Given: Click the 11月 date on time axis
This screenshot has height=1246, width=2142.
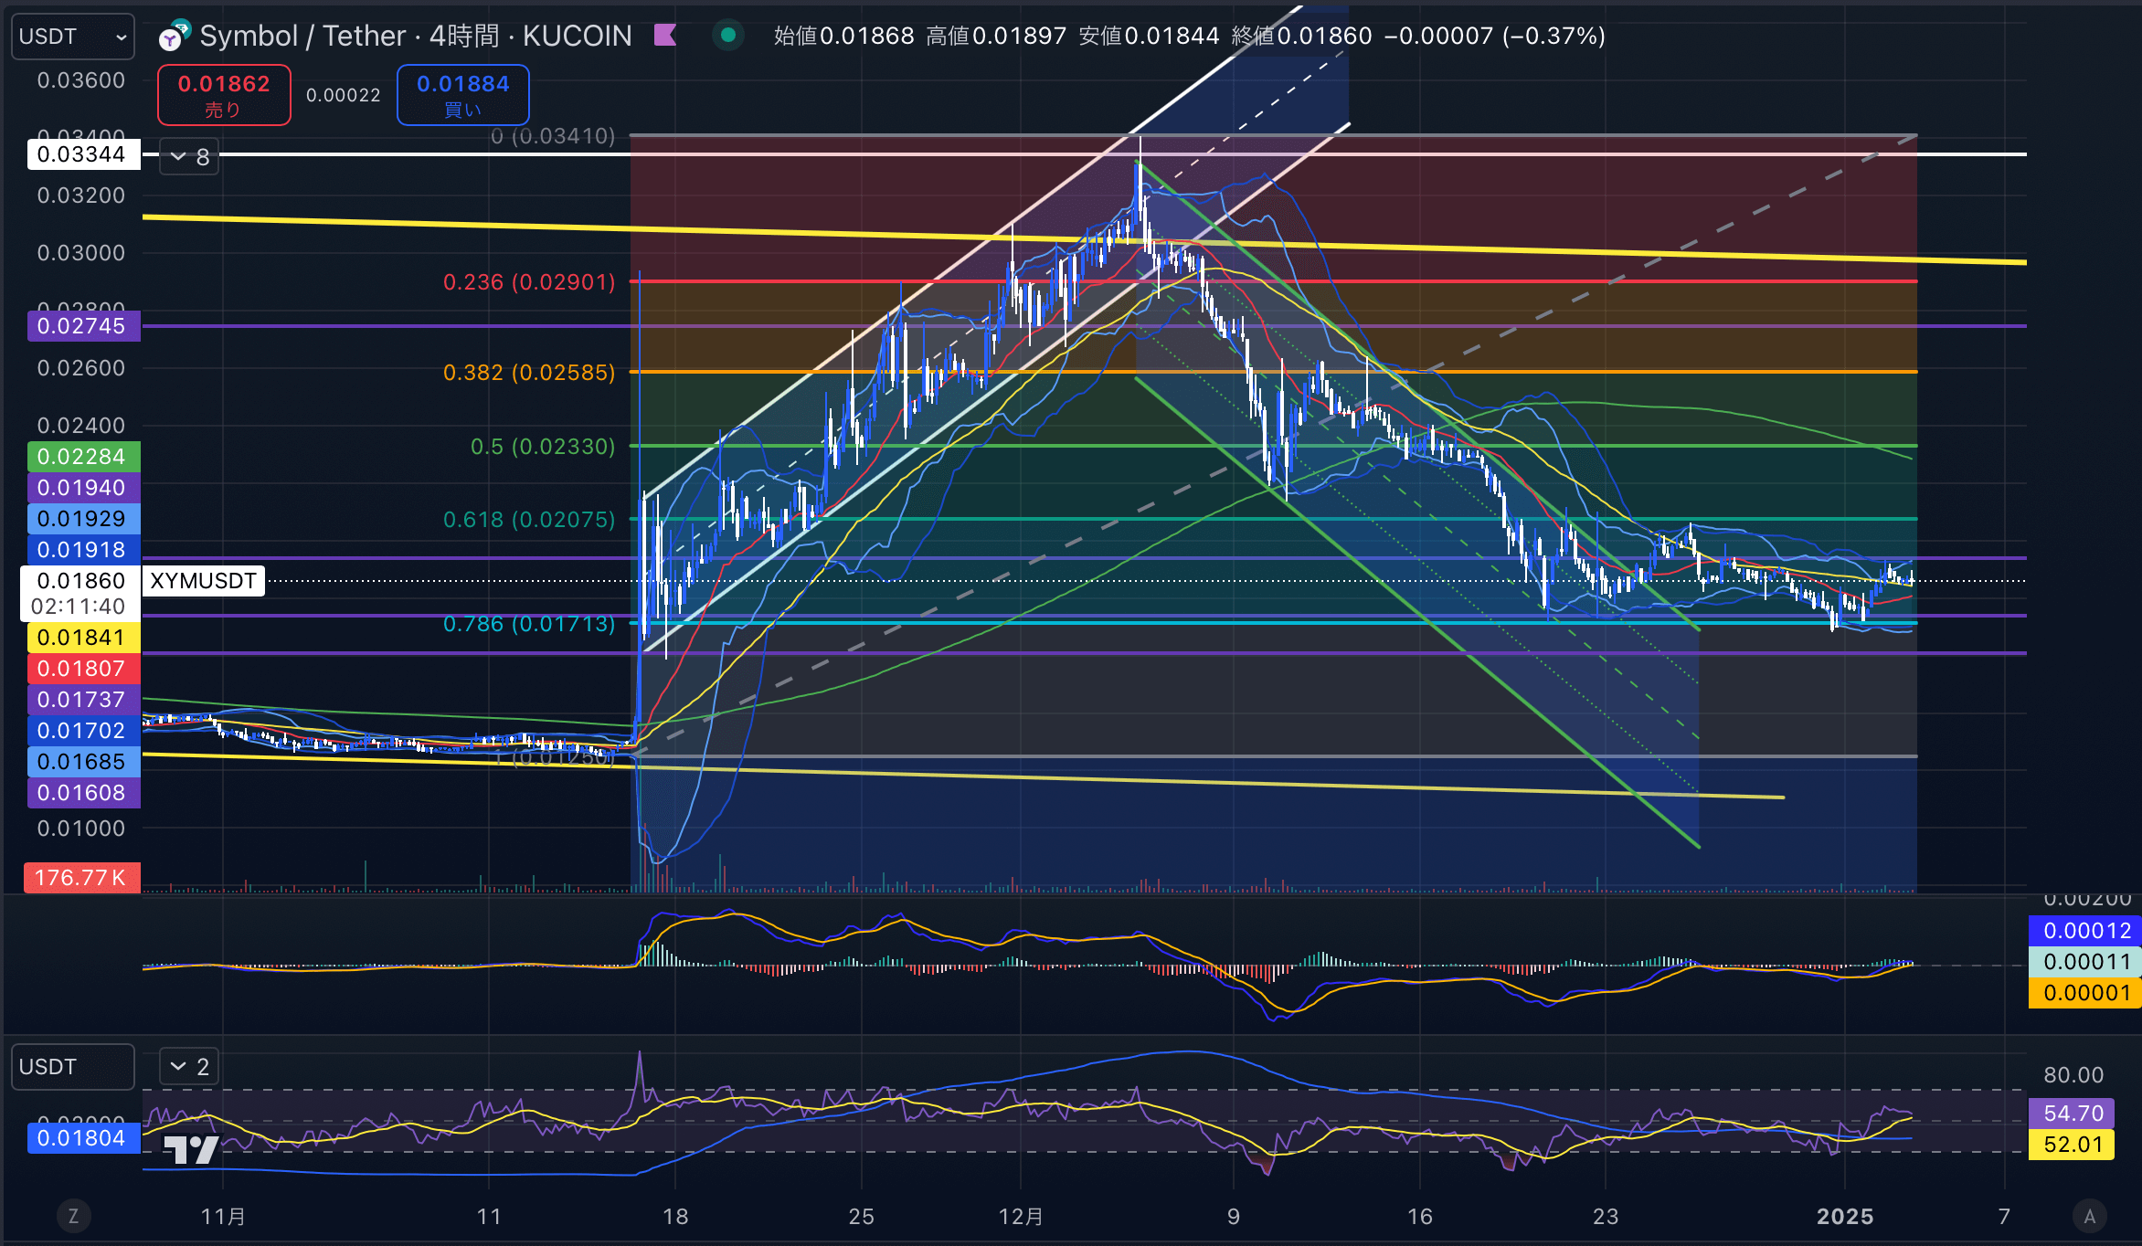Looking at the screenshot, I should 223,1216.
